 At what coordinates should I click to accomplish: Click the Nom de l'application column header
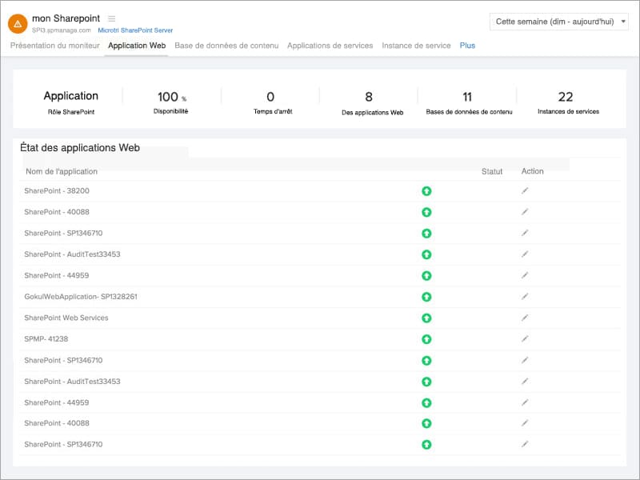click(62, 171)
